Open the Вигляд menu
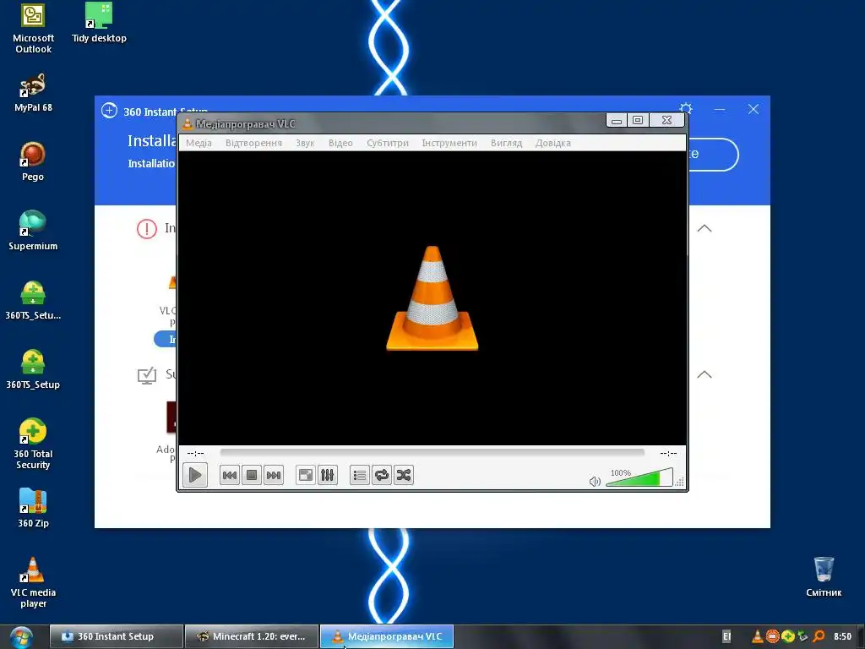The height and width of the screenshot is (649, 865). pyautogui.click(x=507, y=143)
